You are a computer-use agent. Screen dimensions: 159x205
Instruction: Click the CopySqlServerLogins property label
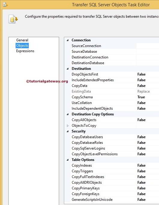coord(88,148)
